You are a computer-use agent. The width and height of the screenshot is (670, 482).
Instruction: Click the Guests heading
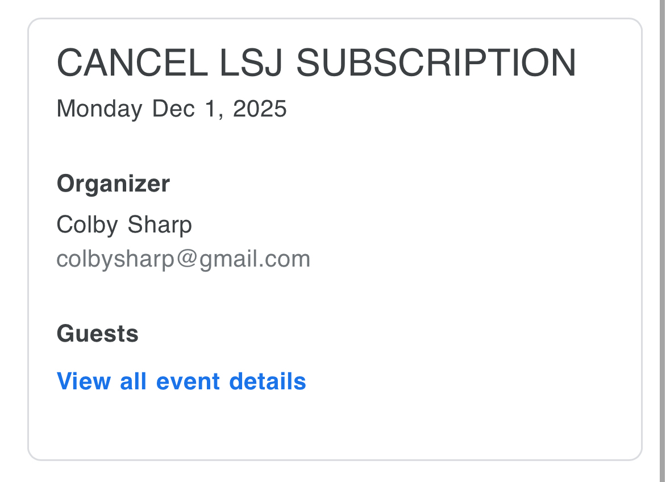pyautogui.click(x=98, y=334)
